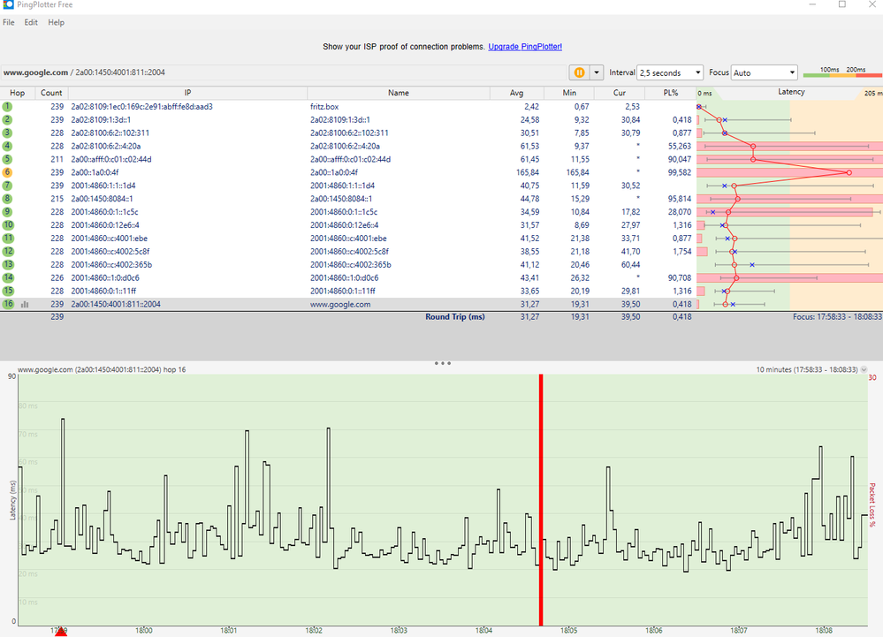Image resolution: width=883 pixels, height=637 pixels.
Task: Select hop 7 green number icon
Action: tap(7, 186)
